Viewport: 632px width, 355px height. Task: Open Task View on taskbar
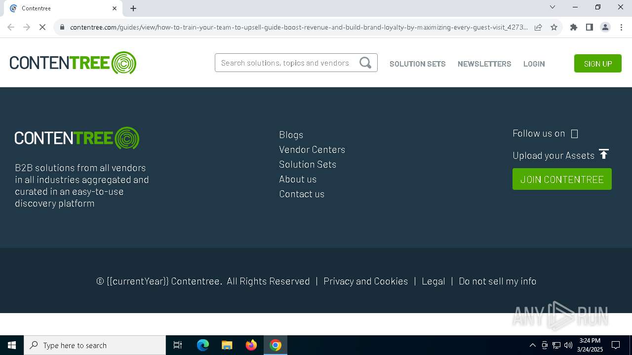178,345
